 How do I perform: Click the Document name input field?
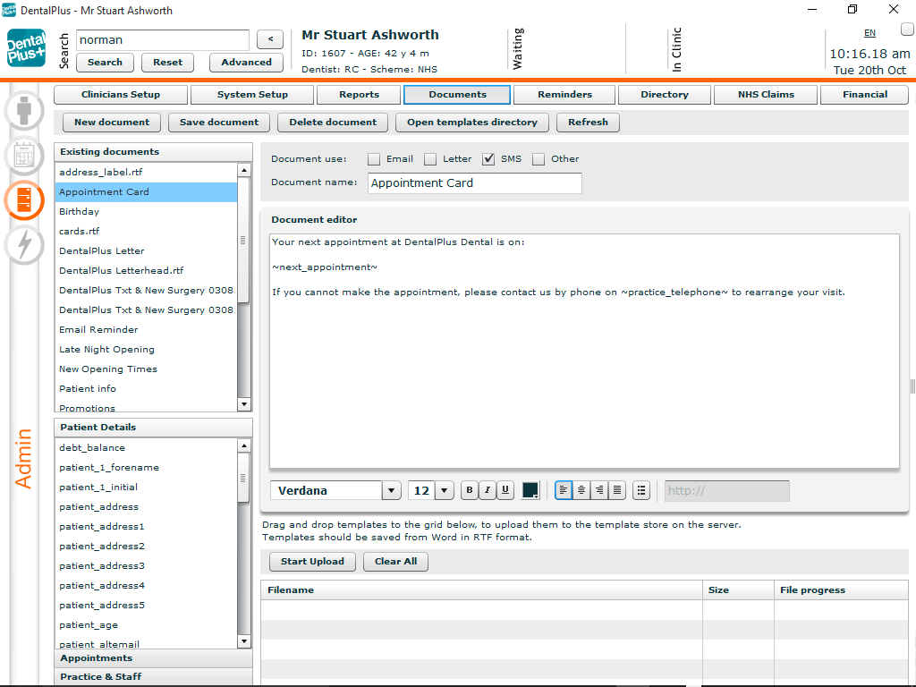[474, 182]
